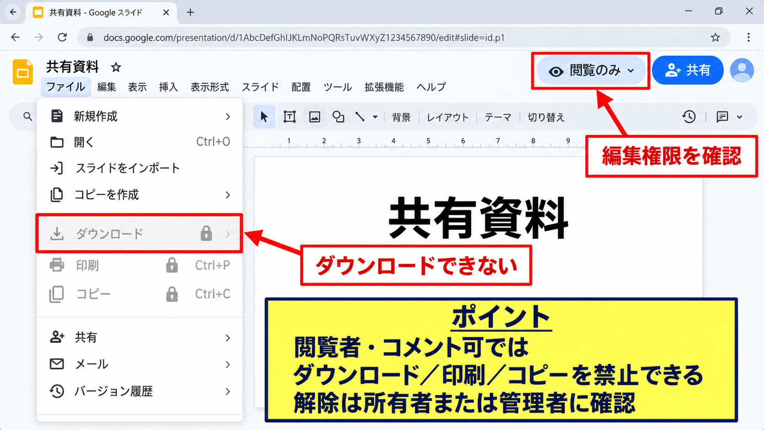Select the arrow cursor tool

264,117
